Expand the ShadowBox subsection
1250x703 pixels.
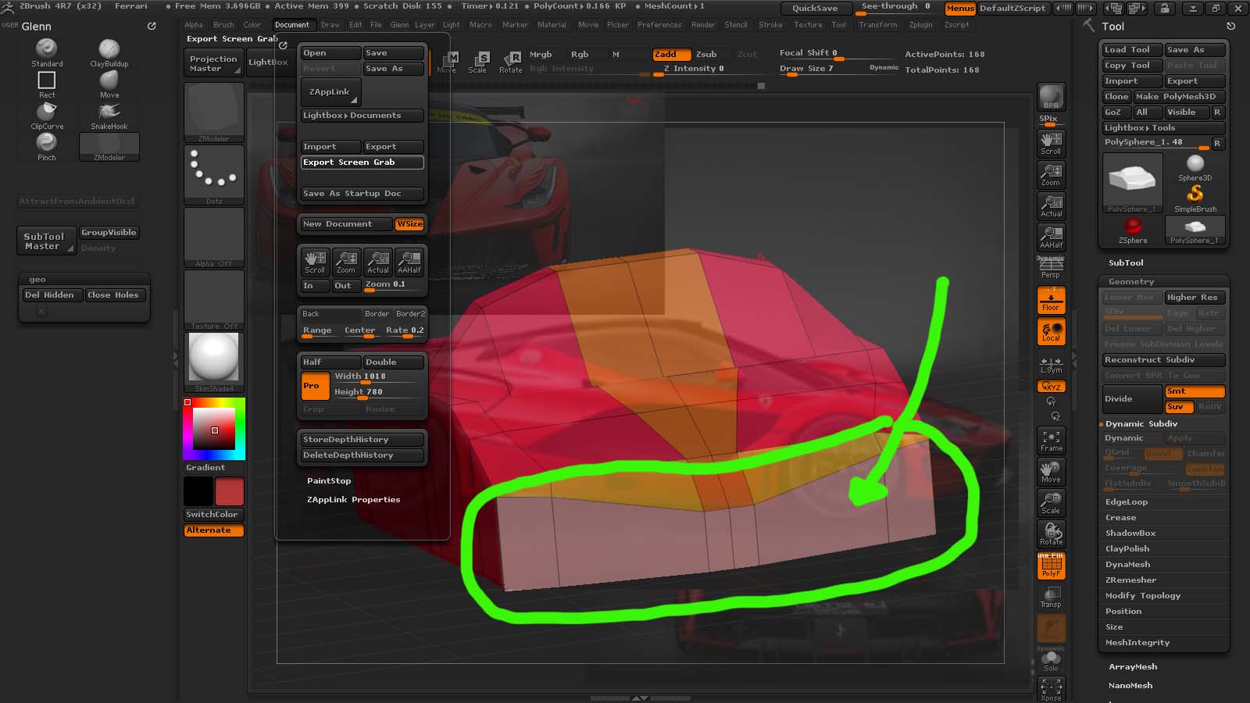pyautogui.click(x=1130, y=533)
